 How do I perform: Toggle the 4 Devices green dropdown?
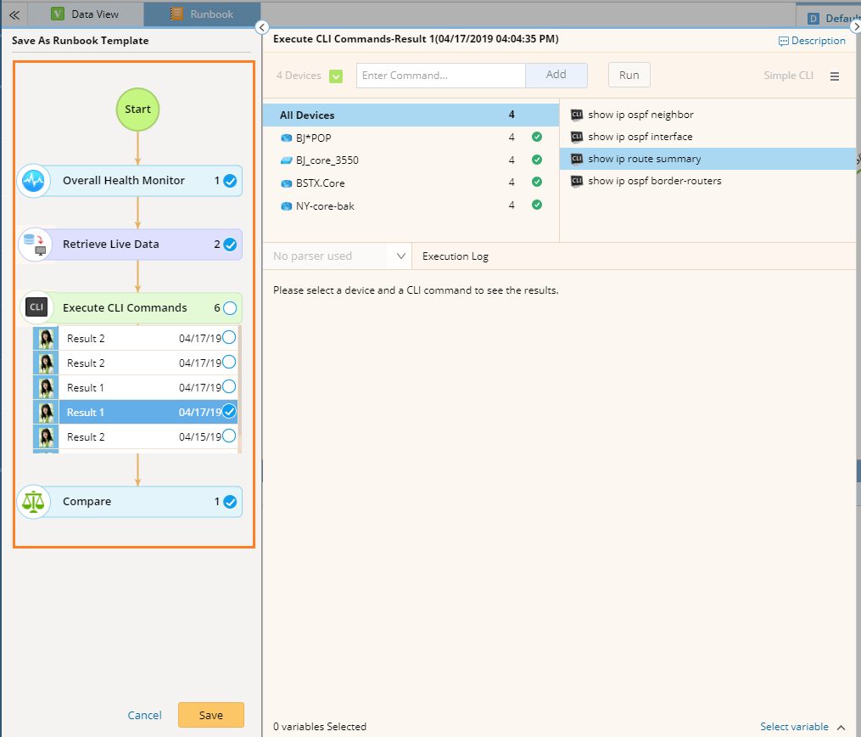click(336, 76)
